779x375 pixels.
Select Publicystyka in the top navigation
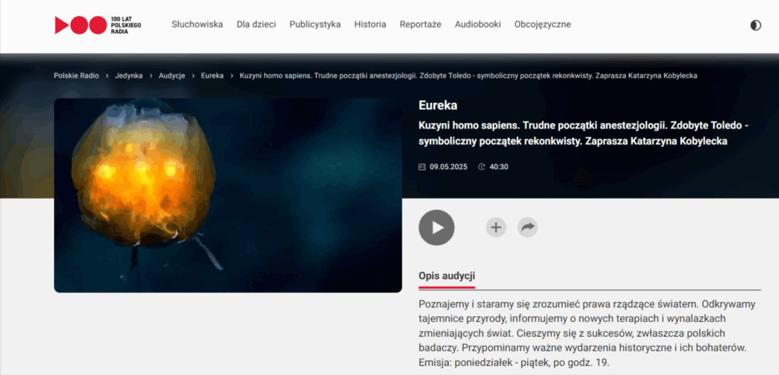(315, 24)
